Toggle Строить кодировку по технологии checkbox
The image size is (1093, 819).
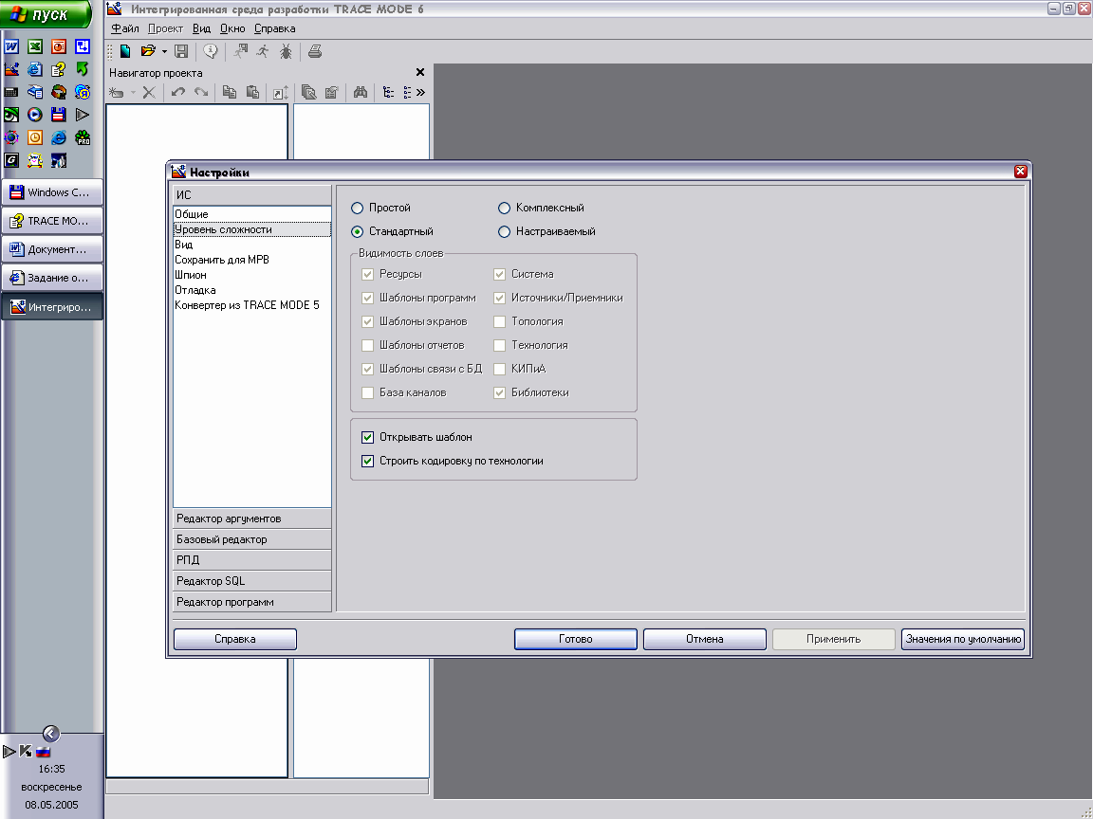click(x=367, y=461)
